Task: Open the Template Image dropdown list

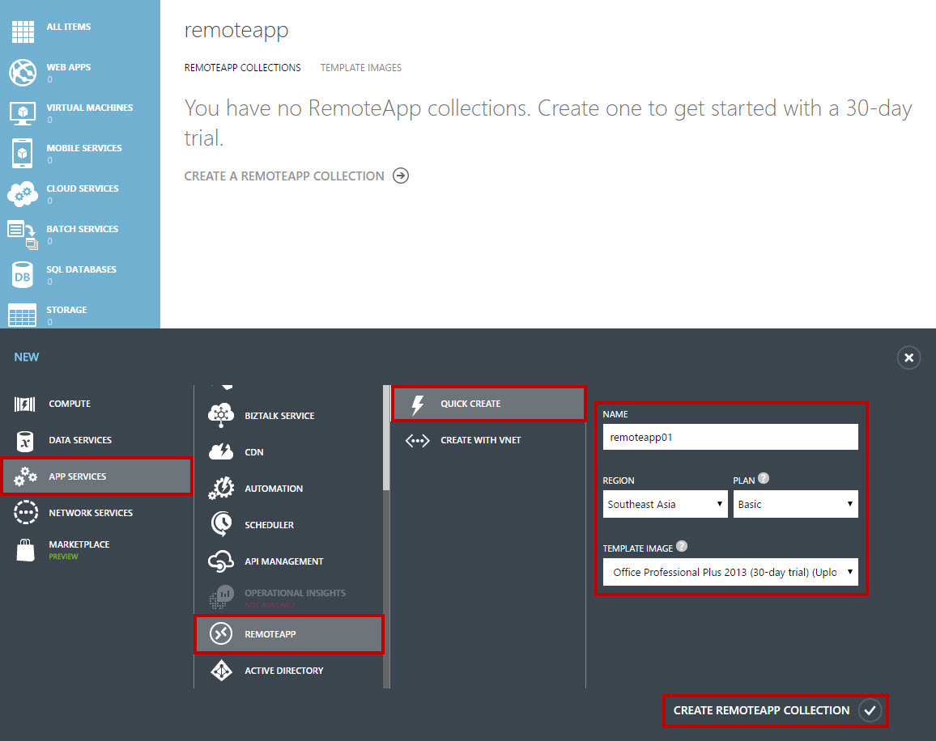Action: [730, 572]
